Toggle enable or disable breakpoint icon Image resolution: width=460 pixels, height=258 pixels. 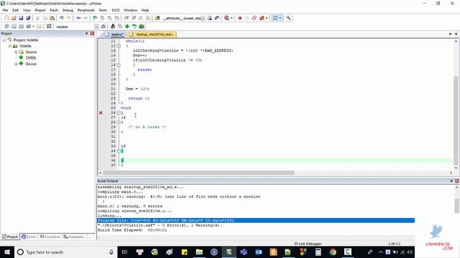point(247,18)
